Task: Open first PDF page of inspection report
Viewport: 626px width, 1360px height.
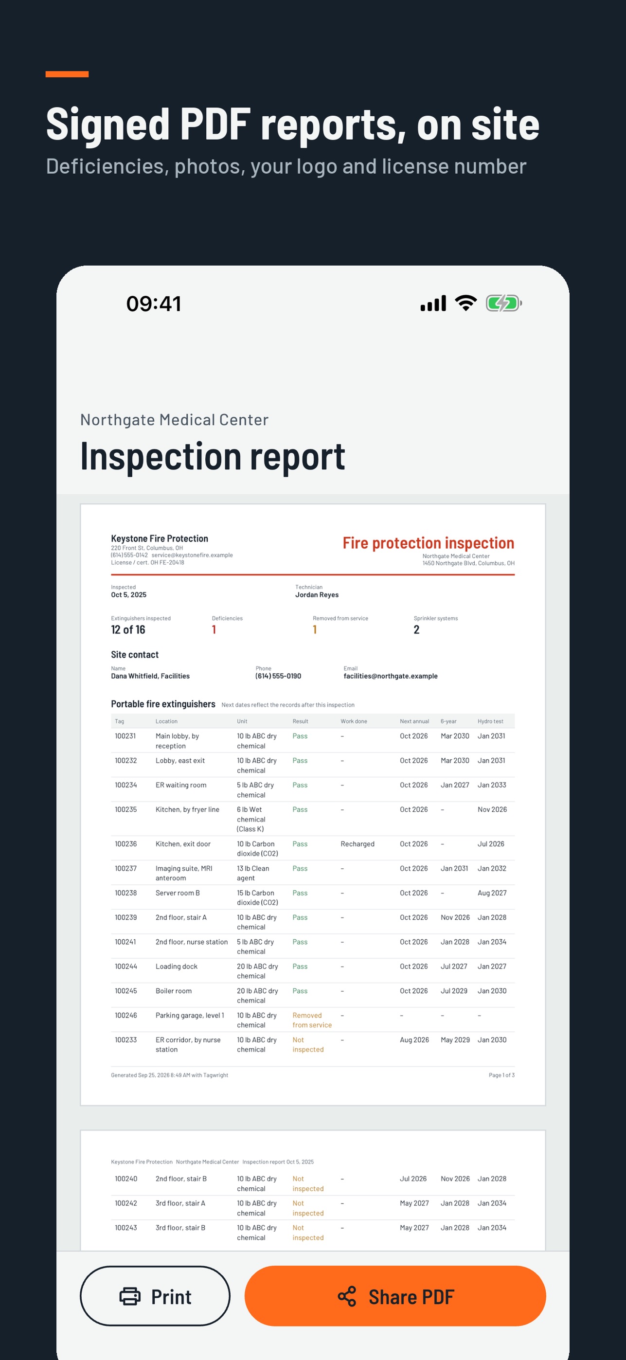Action: pyautogui.click(x=313, y=804)
